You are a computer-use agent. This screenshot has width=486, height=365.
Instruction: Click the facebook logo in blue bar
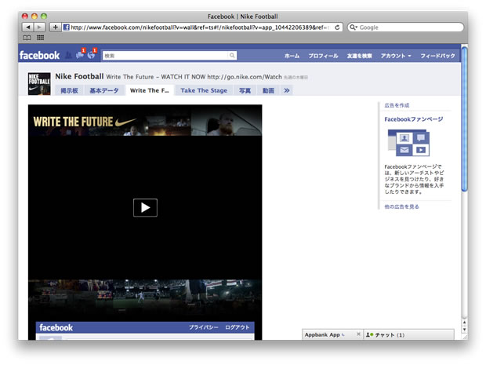(x=39, y=55)
